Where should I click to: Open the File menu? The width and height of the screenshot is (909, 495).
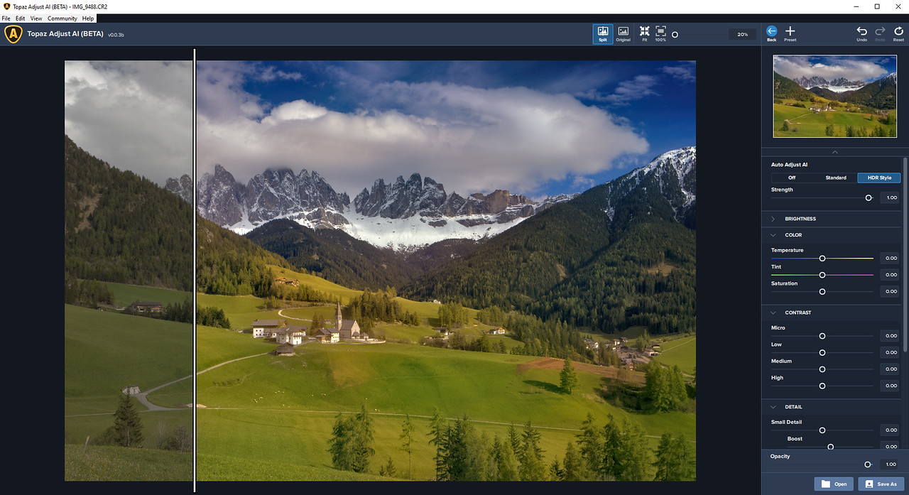pyautogui.click(x=6, y=18)
